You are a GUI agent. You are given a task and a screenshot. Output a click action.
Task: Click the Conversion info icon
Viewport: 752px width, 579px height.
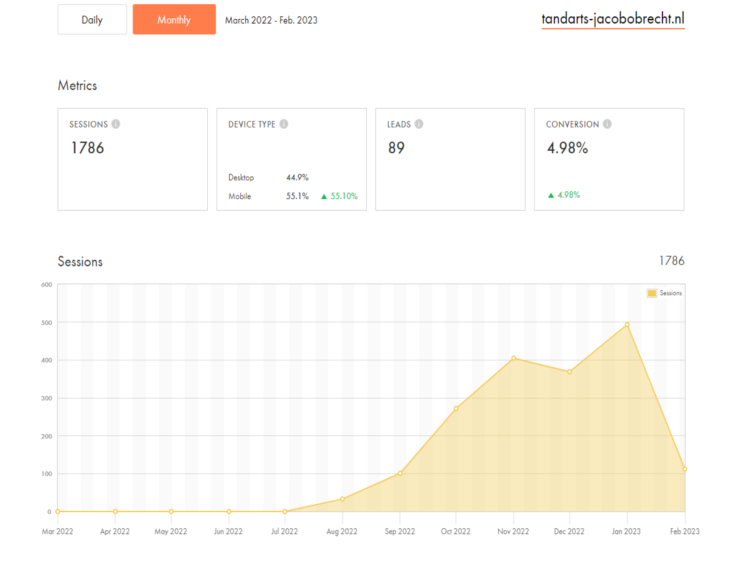click(x=607, y=124)
